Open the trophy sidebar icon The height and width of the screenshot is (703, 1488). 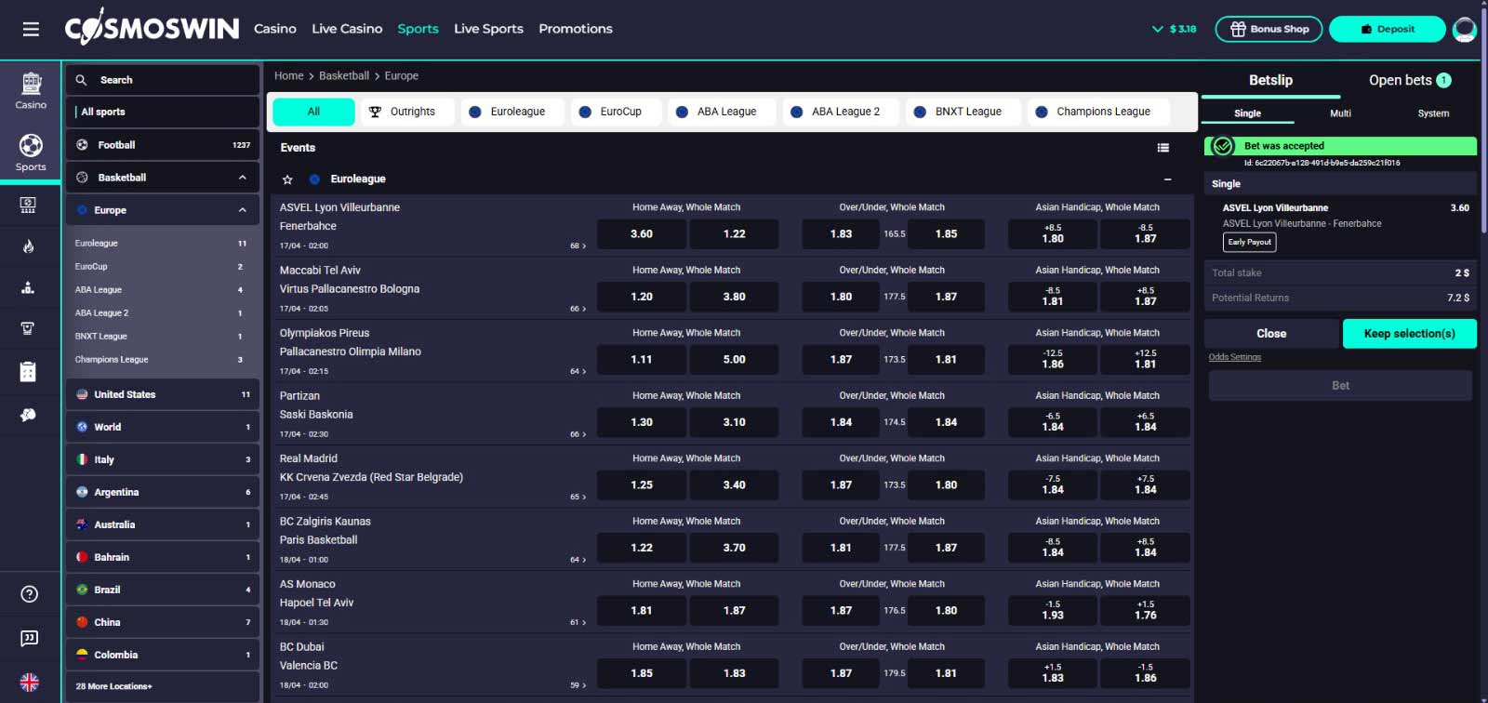[x=28, y=328]
